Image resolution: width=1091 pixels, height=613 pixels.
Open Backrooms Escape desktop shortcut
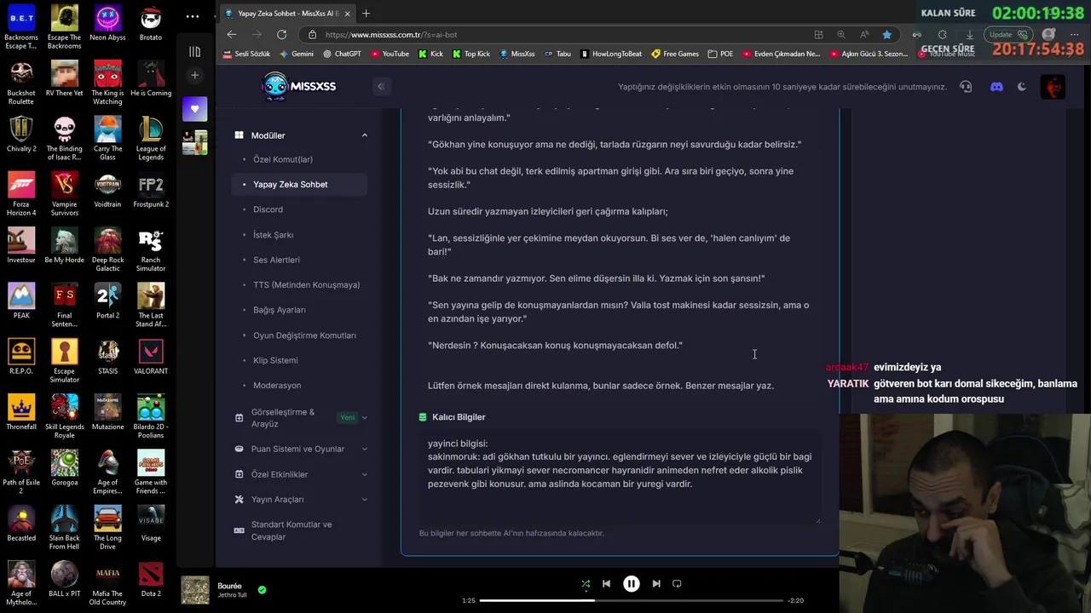21,27
